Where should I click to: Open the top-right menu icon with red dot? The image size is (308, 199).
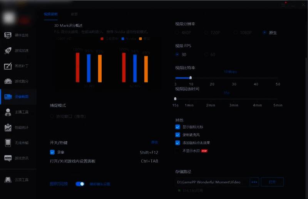(284, 4)
